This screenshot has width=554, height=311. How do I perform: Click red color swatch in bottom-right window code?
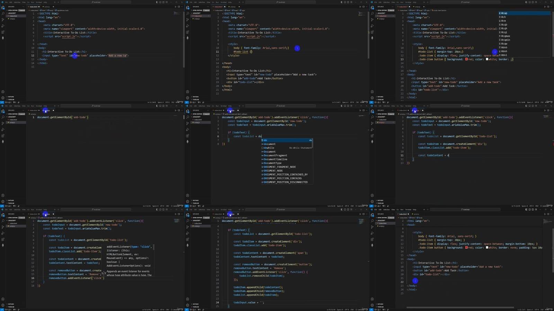(466, 248)
